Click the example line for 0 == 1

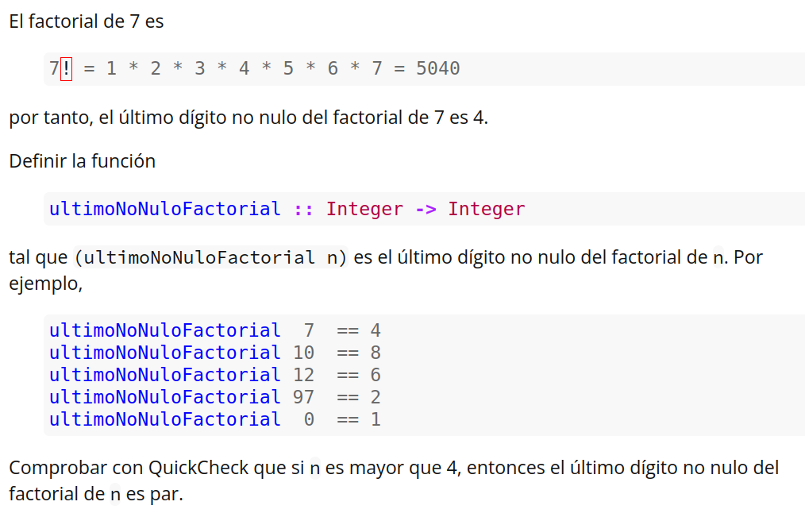point(214,419)
